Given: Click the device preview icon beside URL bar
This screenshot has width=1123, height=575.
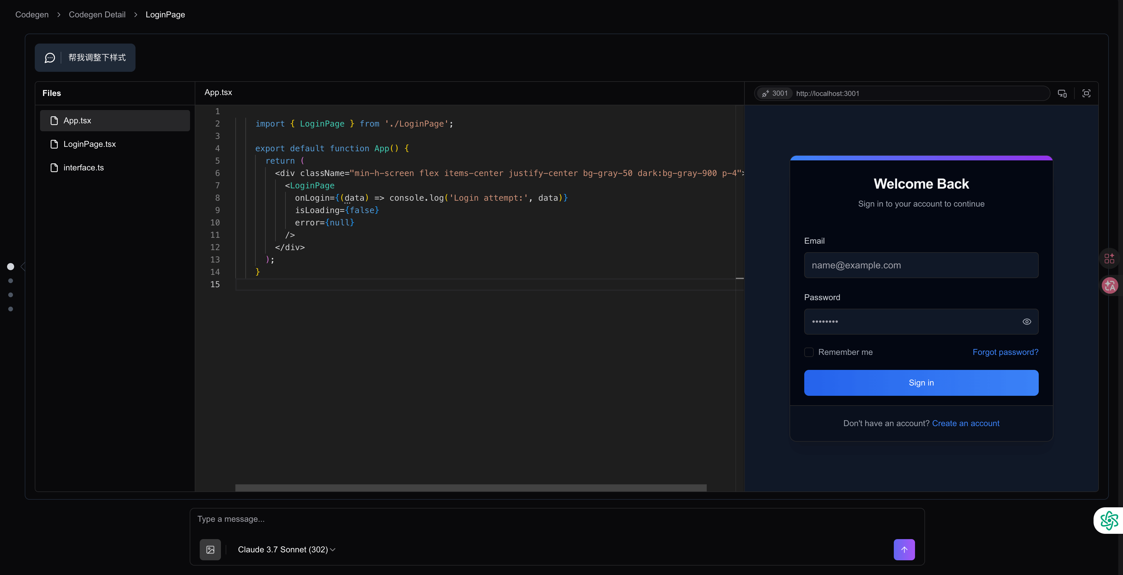Looking at the screenshot, I should coord(1062,93).
